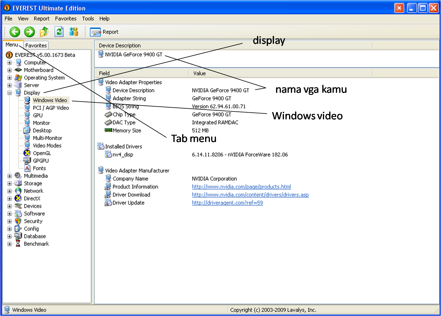Click the Multimedia speaker icon
Screen dimensions: 441x316
pos(18,176)
